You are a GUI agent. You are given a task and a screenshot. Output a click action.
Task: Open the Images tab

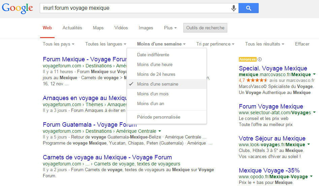pyautogui.click(x=146, y=28)
